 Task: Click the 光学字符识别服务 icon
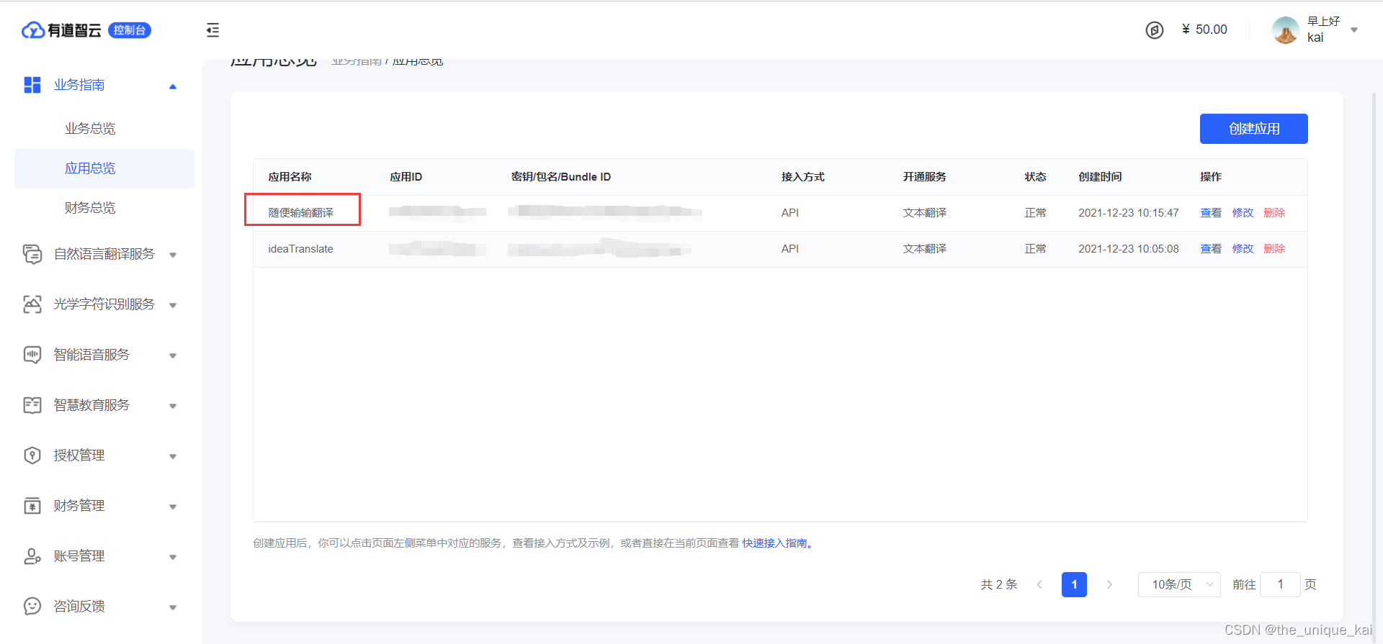tap(32, 304)
